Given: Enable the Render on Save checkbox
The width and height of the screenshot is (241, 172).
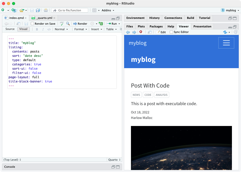Looking at the screenshot, I should coord(32,24).
